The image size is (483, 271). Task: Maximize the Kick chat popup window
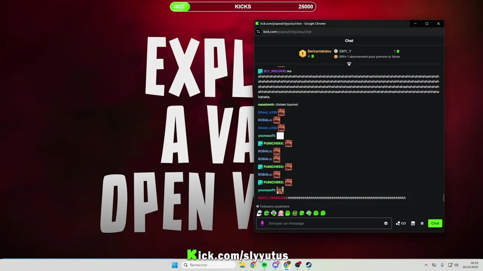427,23
